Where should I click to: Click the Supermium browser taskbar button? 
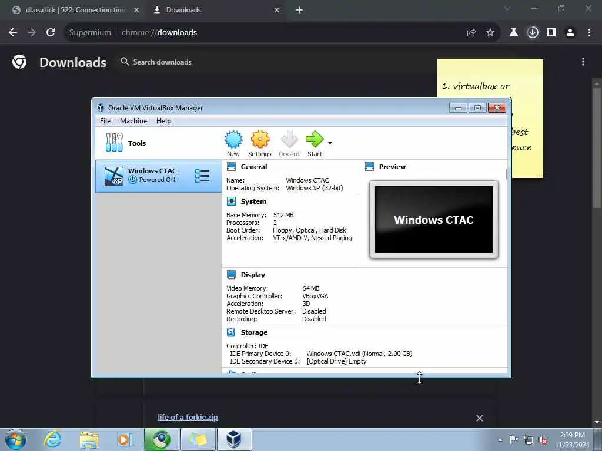point(161,439)
